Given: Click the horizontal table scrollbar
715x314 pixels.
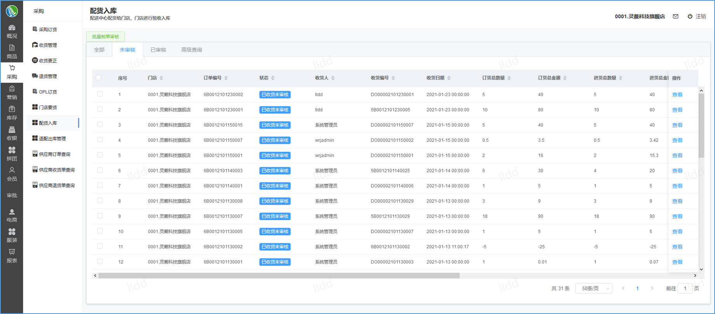Looking at the screenshot, I should click(x=279, y=276).
